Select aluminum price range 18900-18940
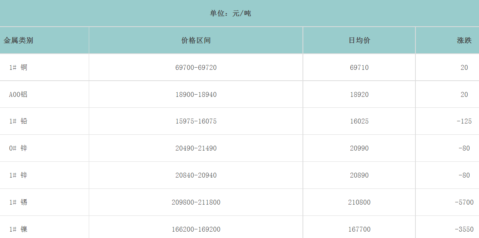The image size is (479, 238). 196,95
